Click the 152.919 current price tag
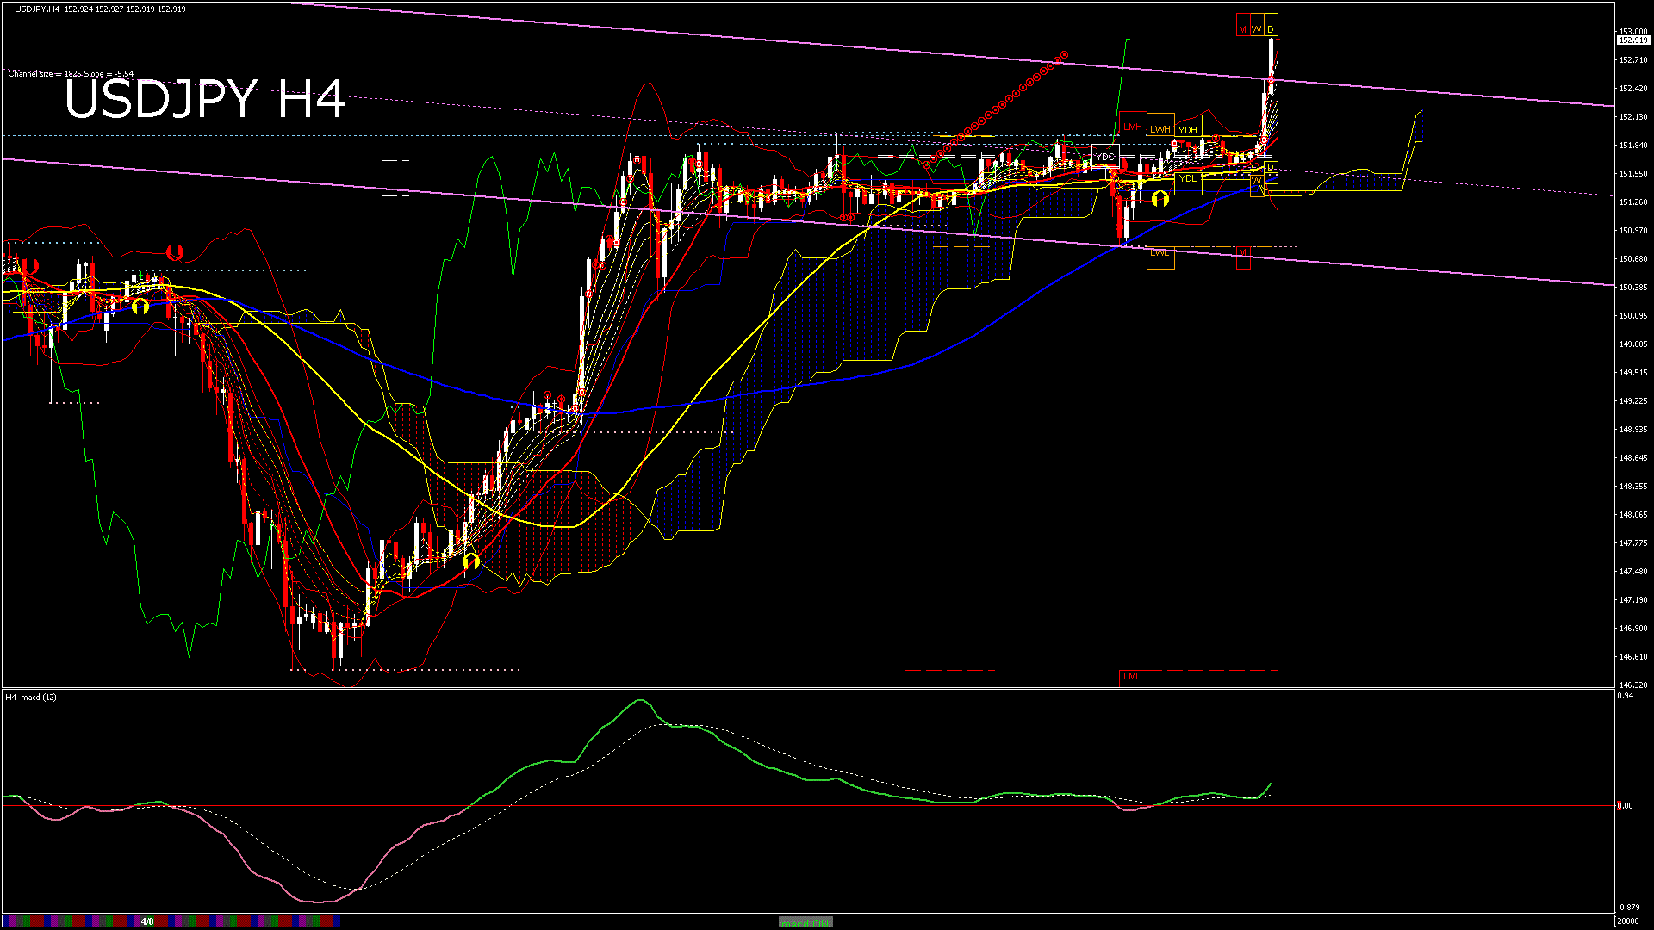The height and width of the screenshot is (930, 1654). pos(1632,40)
